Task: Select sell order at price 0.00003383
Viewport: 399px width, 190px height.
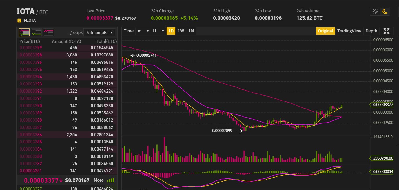Action: click(67, 156)
